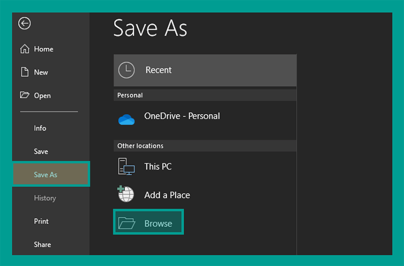
Task: Click the Home house icon
Action: pos(25,49)
